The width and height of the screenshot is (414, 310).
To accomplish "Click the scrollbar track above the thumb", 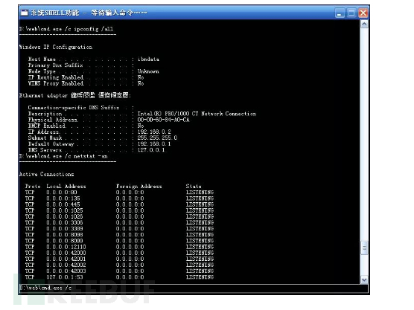I will tap(364, 135).
